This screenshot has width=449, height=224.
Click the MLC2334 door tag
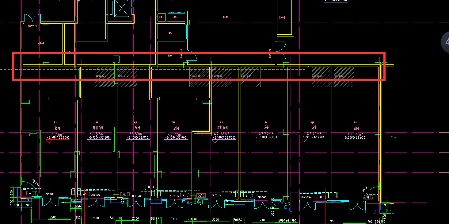[x=174, y=196]
